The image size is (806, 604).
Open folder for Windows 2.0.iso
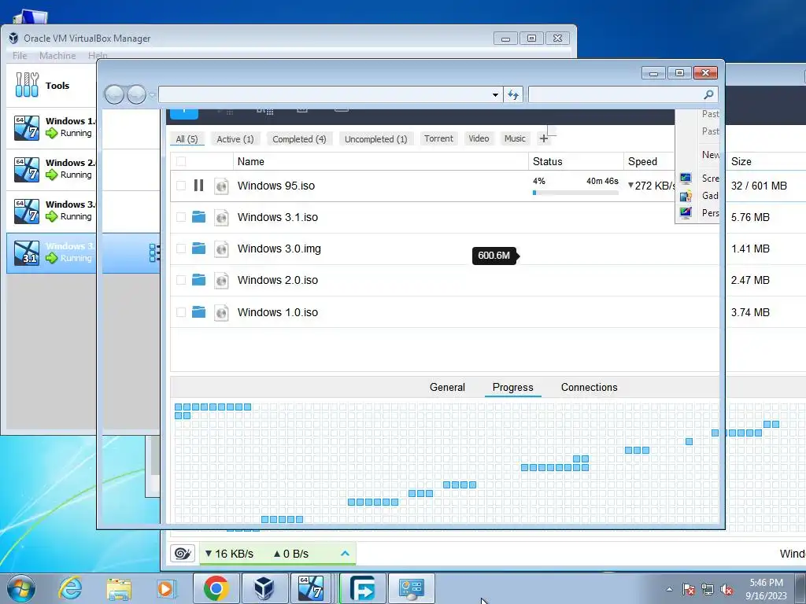coord(198,280)
